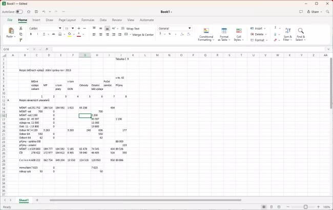Image resolution: width=333 pixels, height=210 pixels.
Task: Click the Home icon in title bar
Action: 29,12
